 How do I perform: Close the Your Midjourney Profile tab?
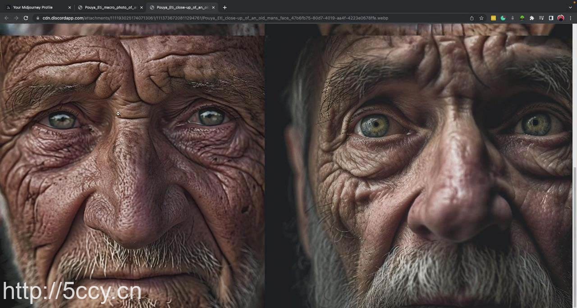click(x=69, y=7)
